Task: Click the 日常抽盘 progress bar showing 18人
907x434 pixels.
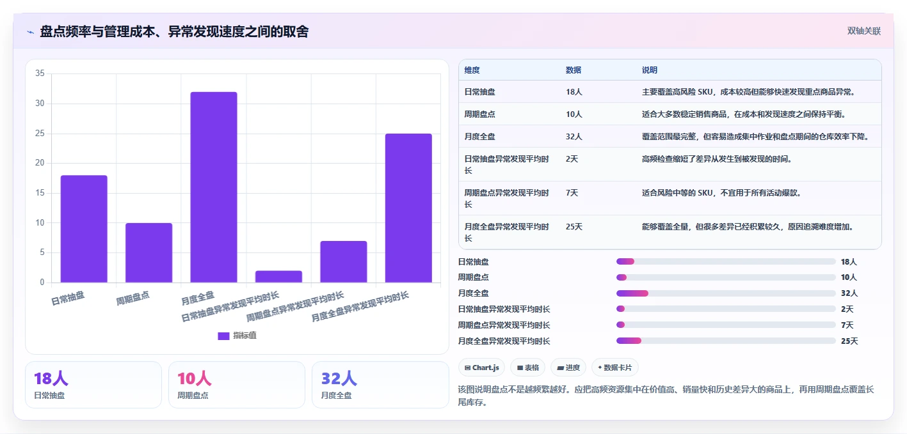Action: (x=726, y=261)
